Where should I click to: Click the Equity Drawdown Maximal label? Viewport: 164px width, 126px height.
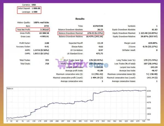coord(124,33)
